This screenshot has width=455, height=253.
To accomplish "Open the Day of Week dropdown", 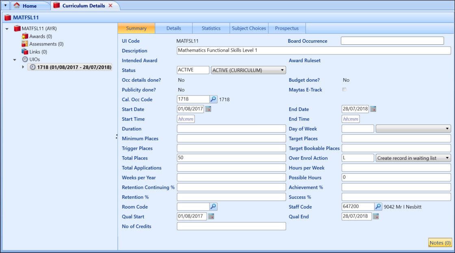I will (447, 129).
